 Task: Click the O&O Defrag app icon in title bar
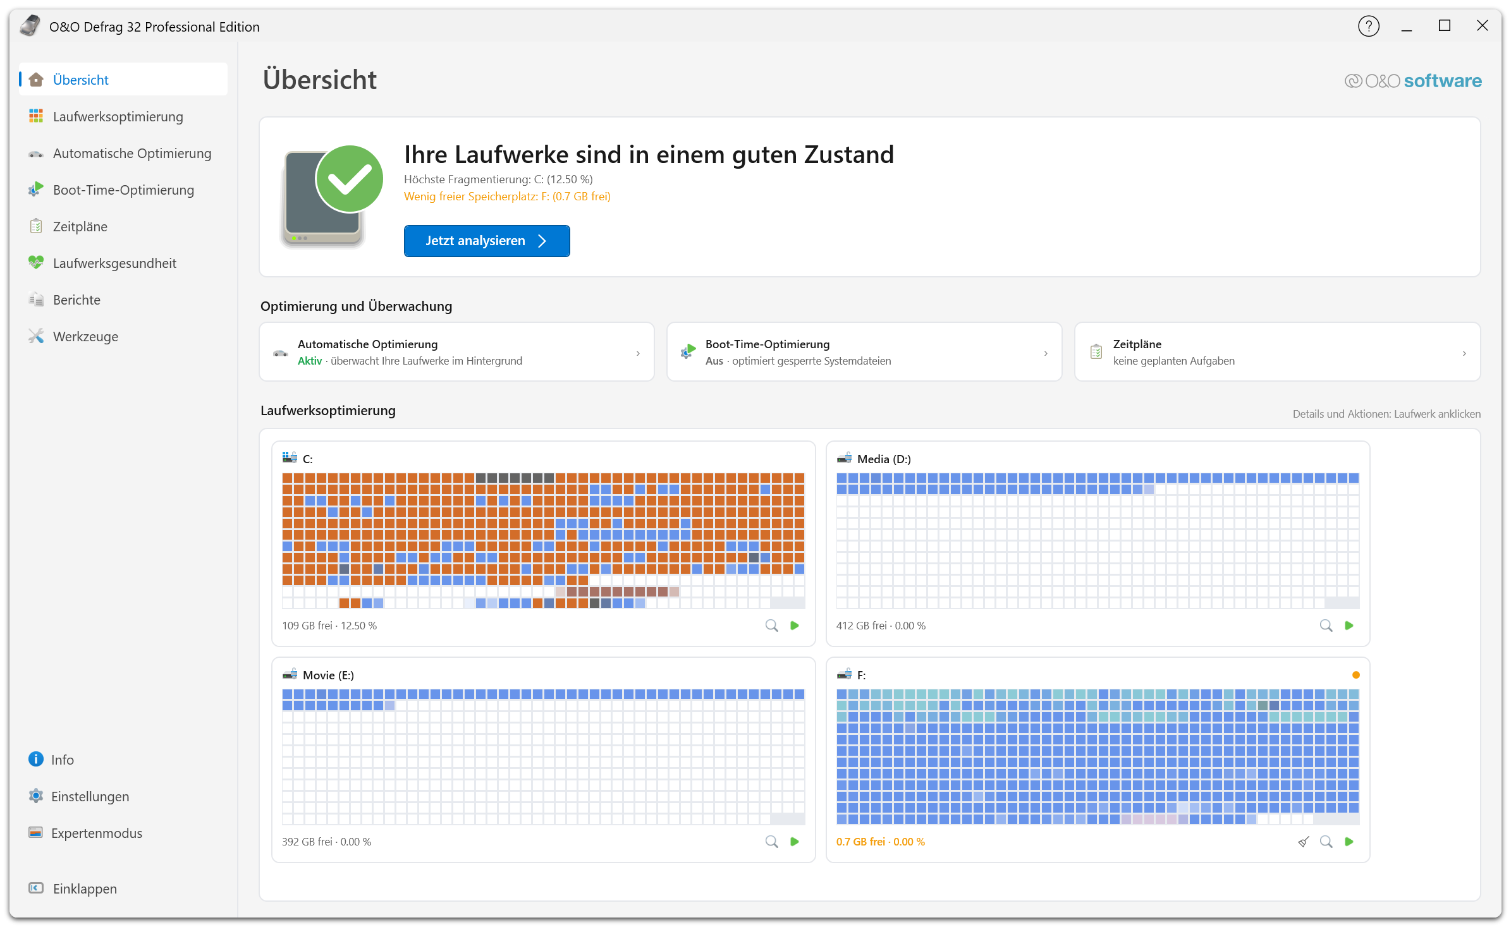click(x=30, y=26)
